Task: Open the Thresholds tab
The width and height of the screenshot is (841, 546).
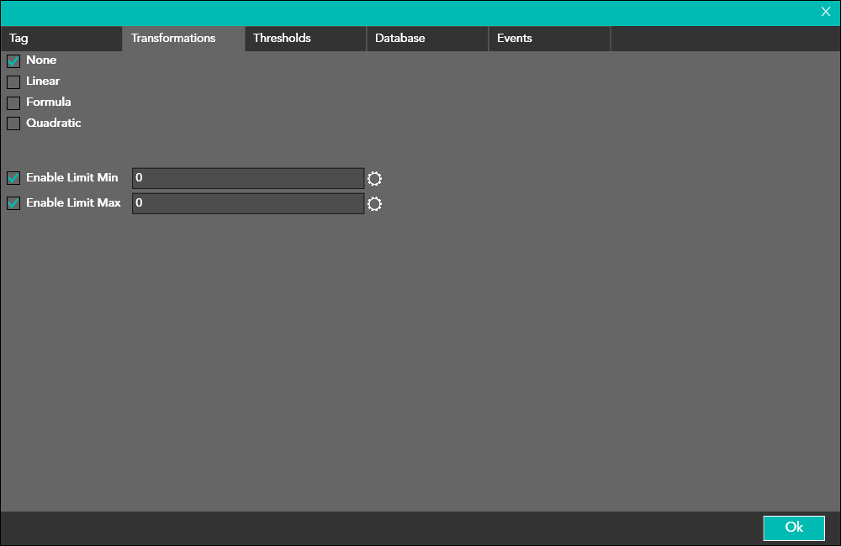Action: (x=305, y=39)
